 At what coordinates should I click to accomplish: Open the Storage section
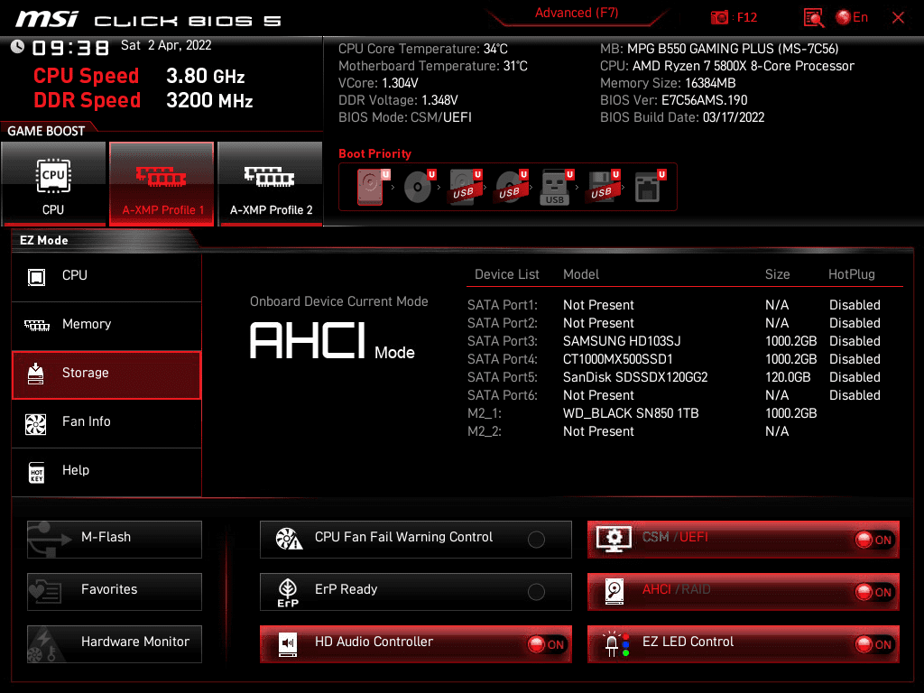click(106, 374)
